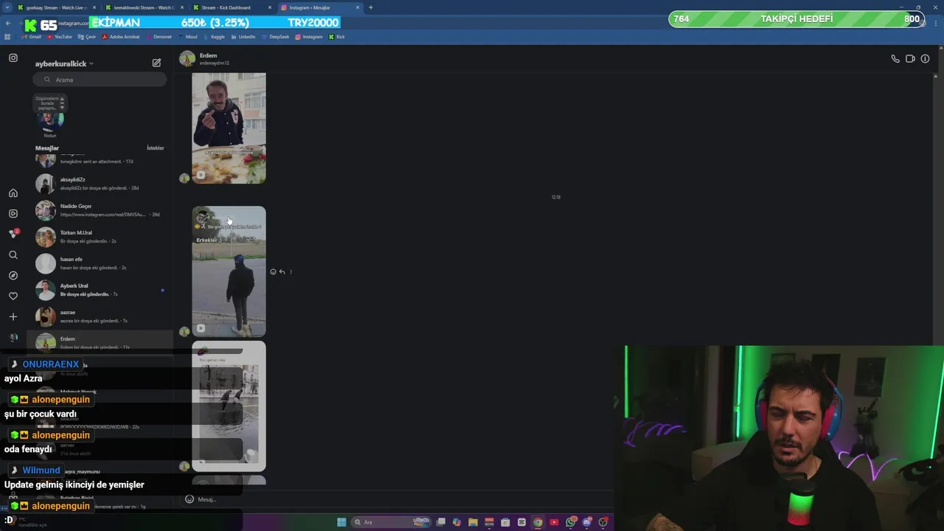Open Windows Start menu
Image resolution: width=944 pixels, height=531 pixels.
341,522
